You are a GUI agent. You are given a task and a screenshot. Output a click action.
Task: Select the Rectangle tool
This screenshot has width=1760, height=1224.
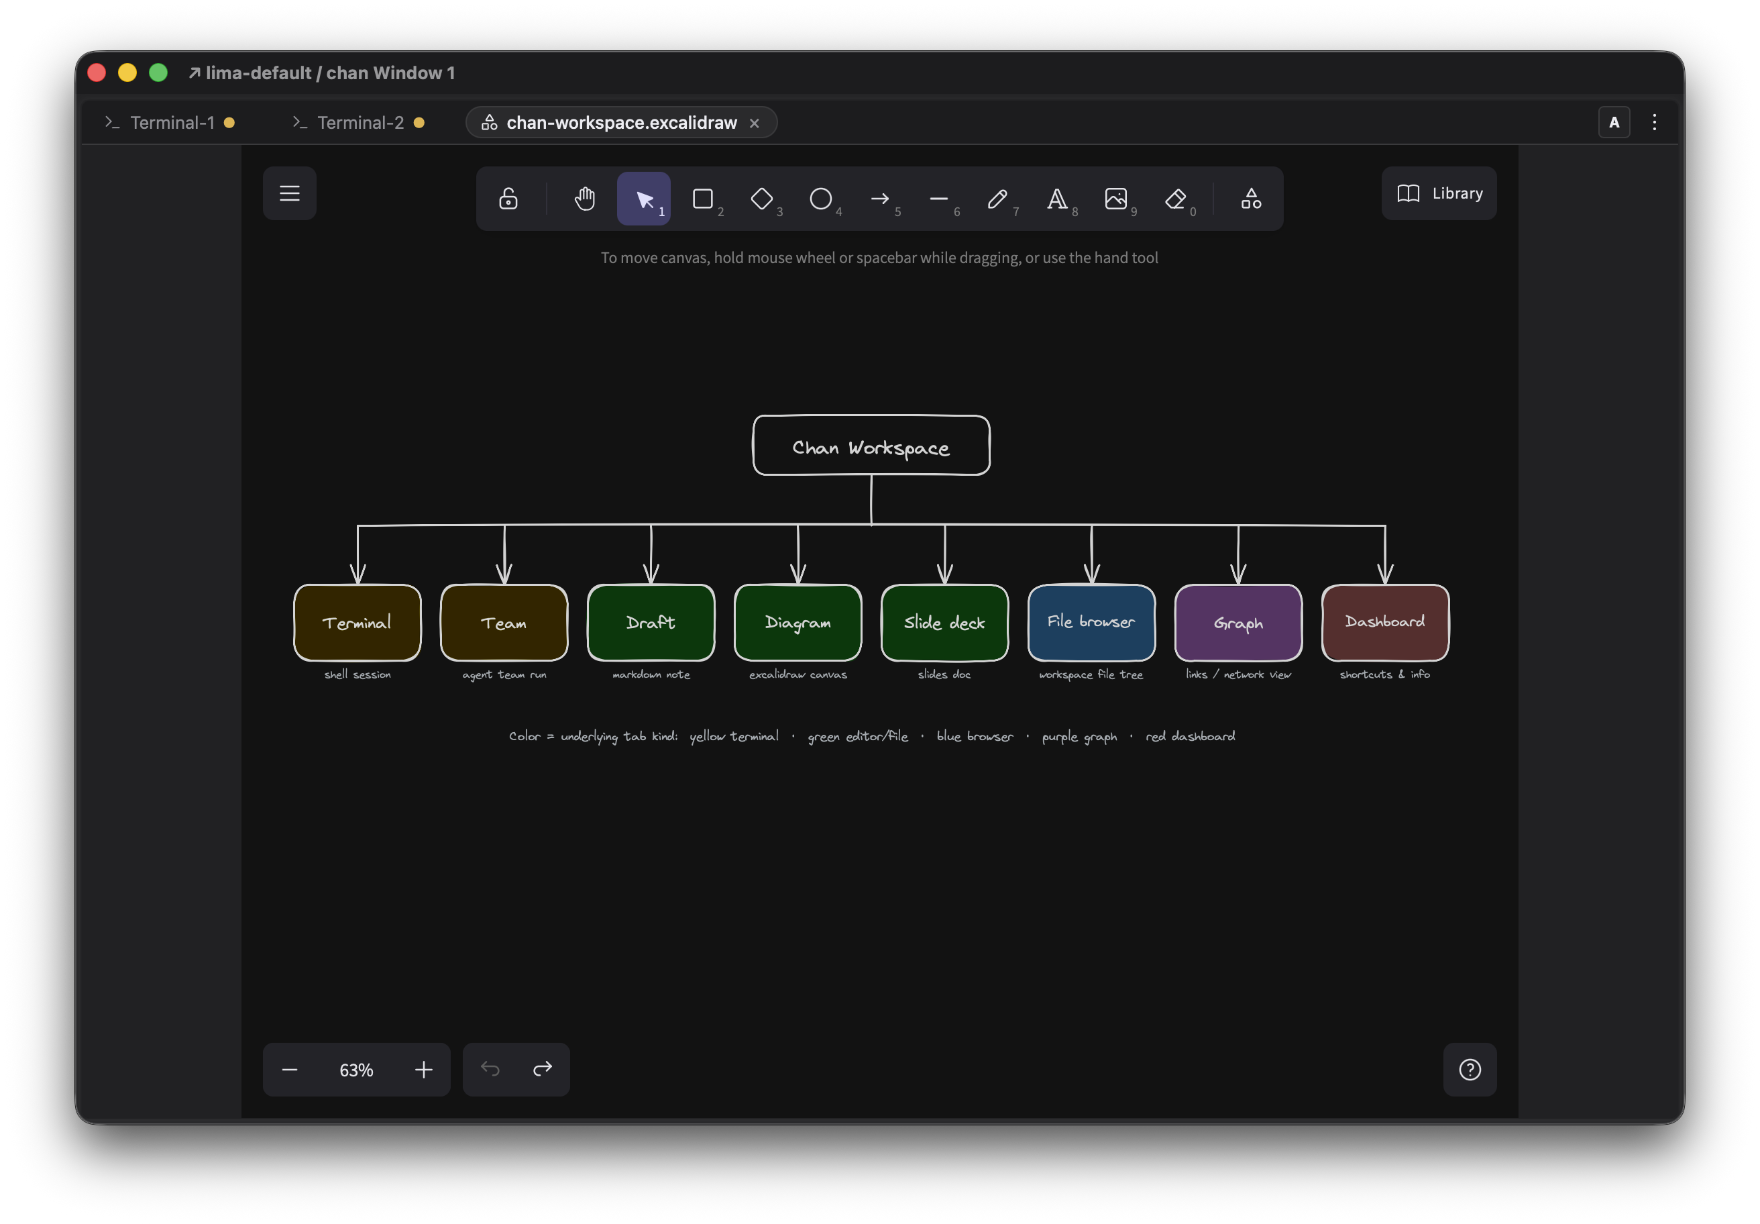coord(703,199)
